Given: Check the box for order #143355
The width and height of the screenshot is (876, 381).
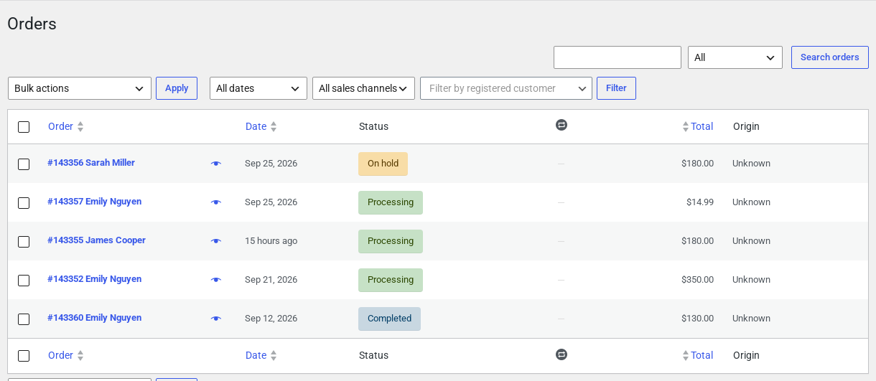Looking at the screenshot, I should pyautogui.click(x=24, y=242).
